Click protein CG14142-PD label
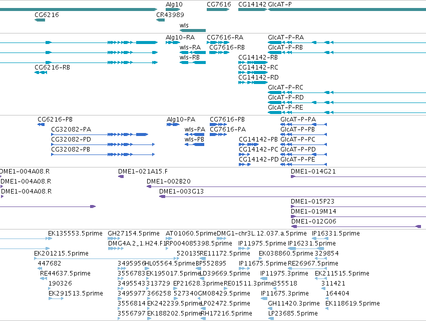This screenshot has height=321, width=426. tap(259, 159)
